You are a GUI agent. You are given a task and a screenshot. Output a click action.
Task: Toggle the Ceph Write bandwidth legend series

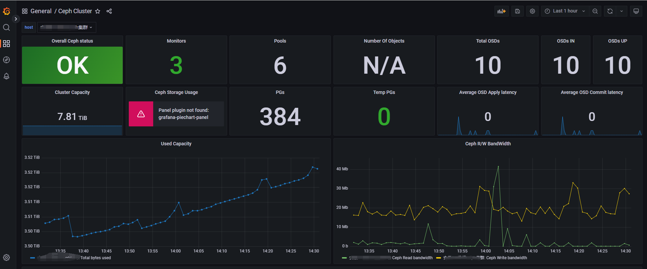(506, 258)
